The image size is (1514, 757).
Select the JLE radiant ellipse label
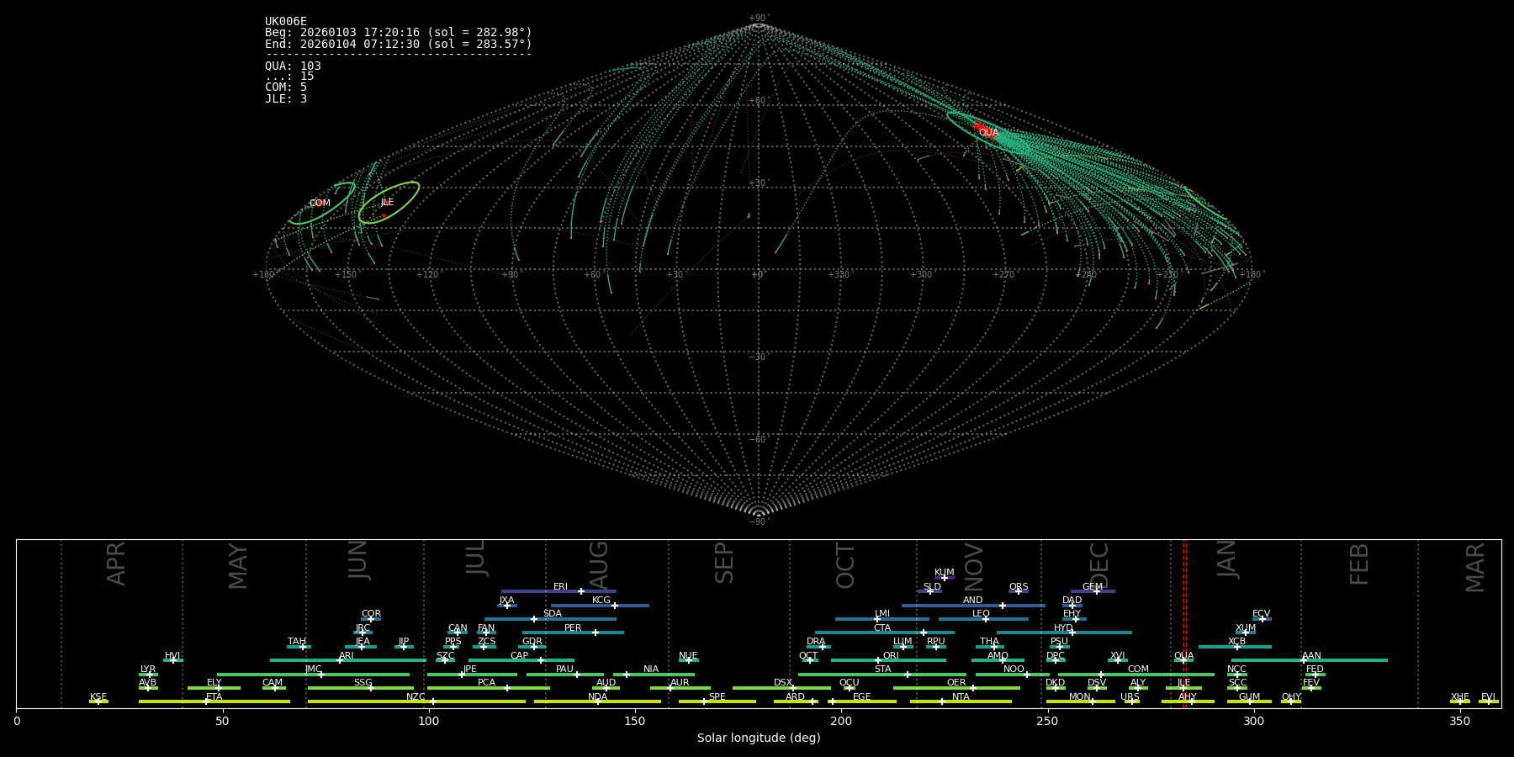click(x=387, y=203)
